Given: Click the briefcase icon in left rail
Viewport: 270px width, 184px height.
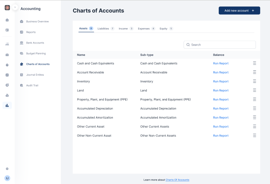Looking at the screenshot, I should 7,55.
